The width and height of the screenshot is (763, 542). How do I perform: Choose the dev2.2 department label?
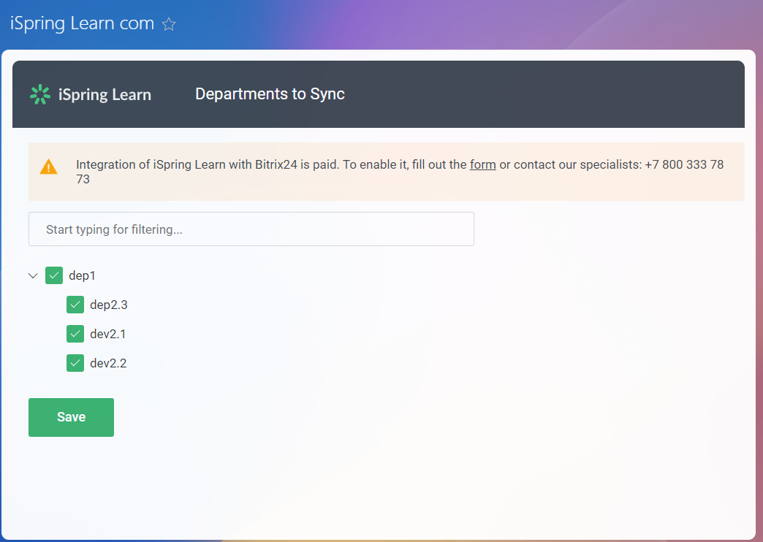[108, 363]
